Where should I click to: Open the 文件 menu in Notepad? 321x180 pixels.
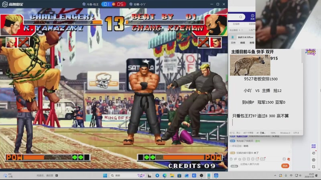233,43
